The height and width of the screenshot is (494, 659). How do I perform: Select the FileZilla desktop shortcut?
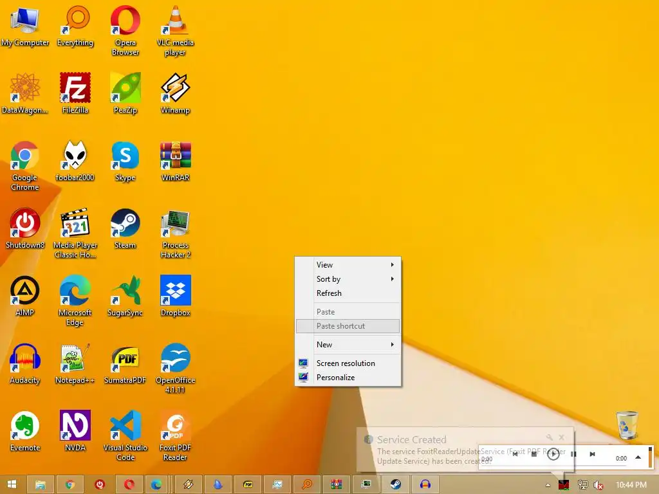click(x=75, y=94)
